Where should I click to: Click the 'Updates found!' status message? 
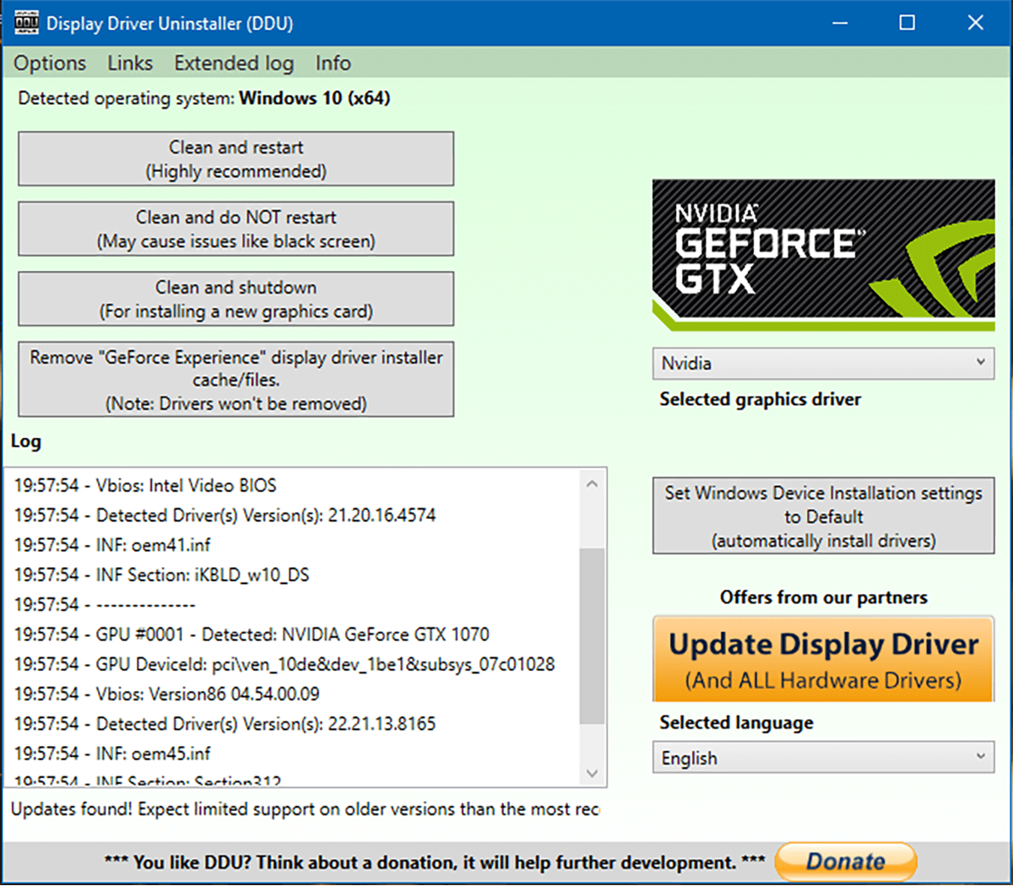pyautogui.click(x=305, y=809)
